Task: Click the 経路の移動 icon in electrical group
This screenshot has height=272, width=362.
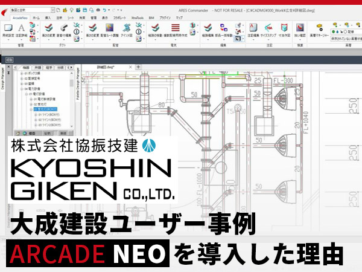Action: tap(155, 28)
